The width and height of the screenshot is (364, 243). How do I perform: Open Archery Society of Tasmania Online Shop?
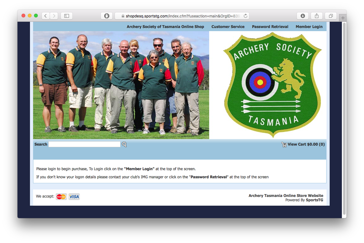pyautogui.click(x=165, y=27)
